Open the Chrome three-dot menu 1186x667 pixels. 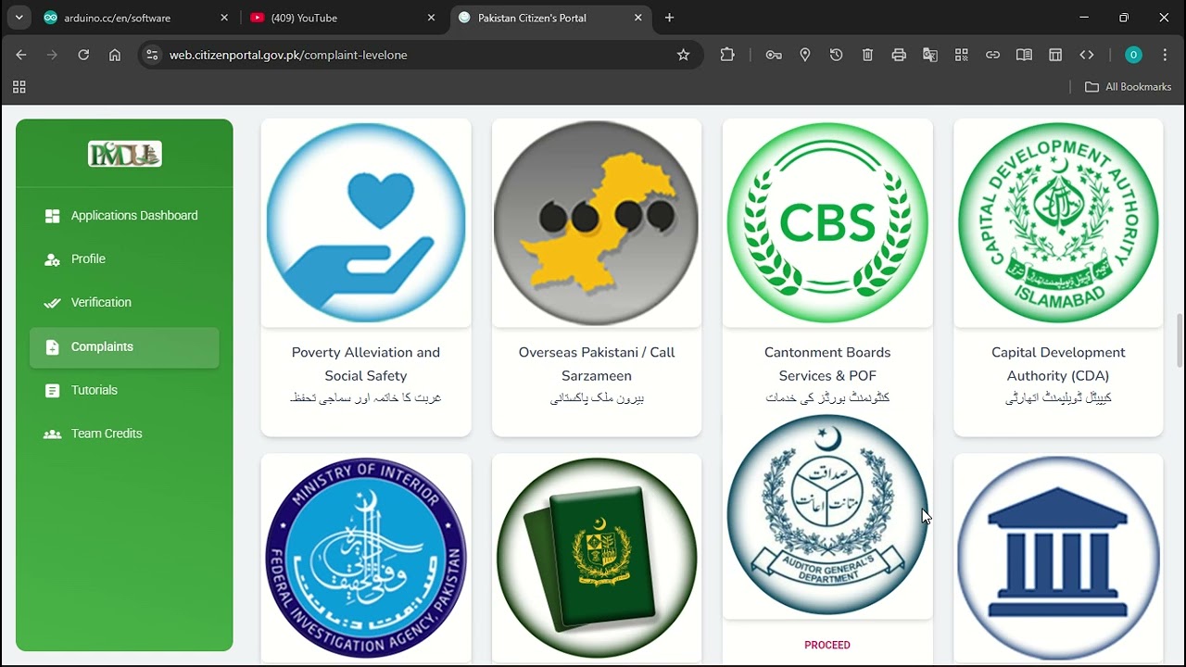coord(1165,55)
